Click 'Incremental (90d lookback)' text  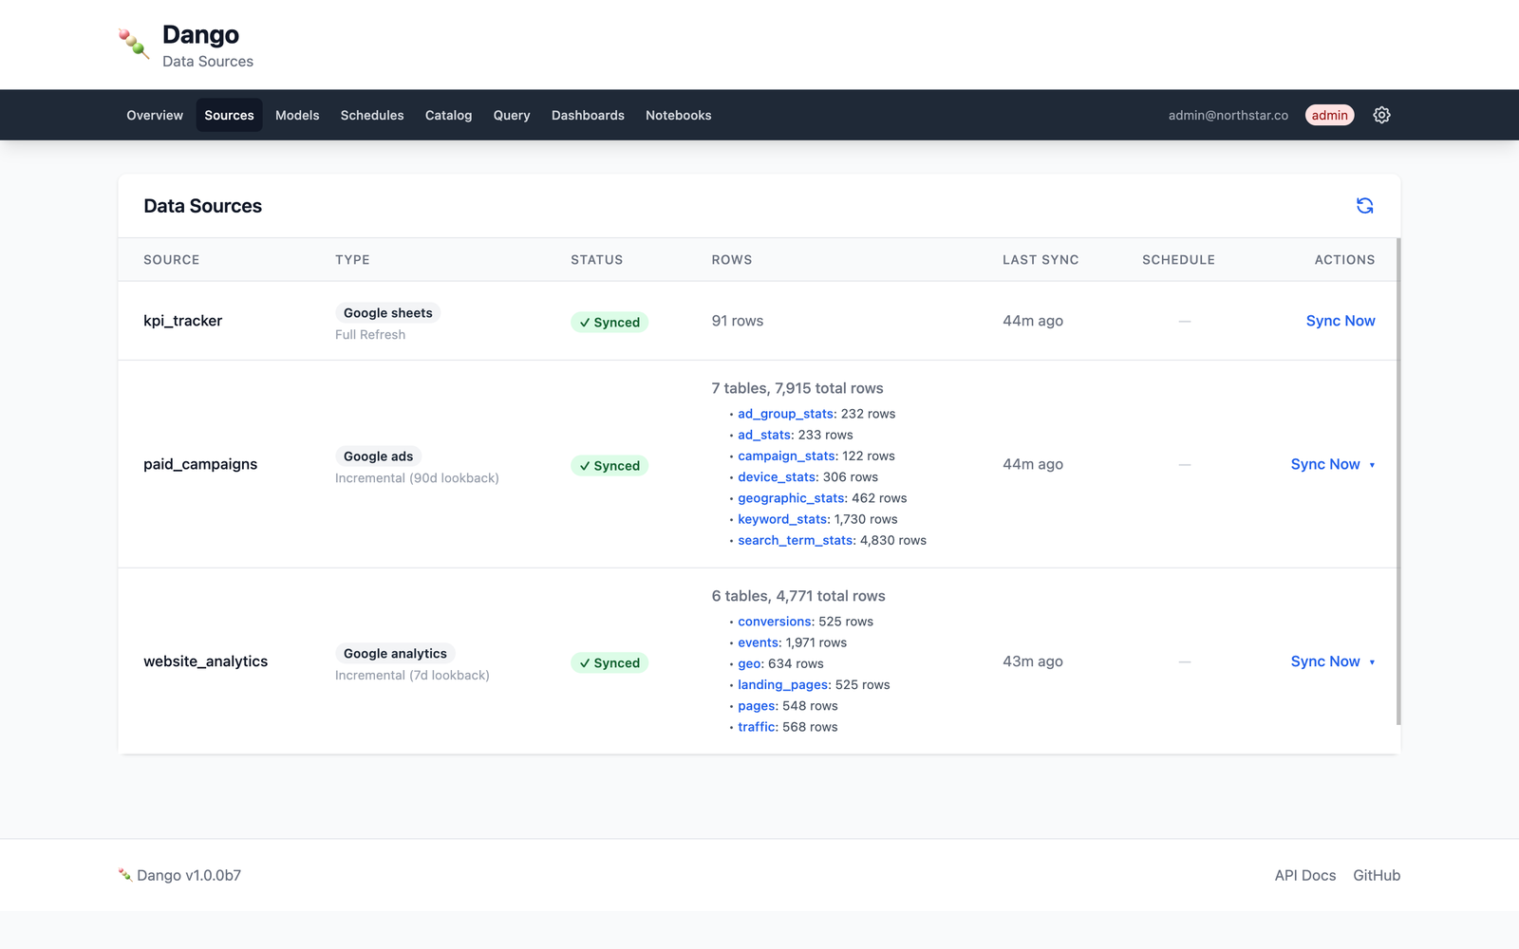(x=417, y=478)
